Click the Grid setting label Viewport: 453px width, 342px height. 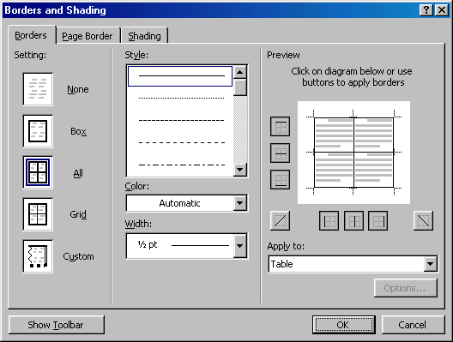(78, 214)
